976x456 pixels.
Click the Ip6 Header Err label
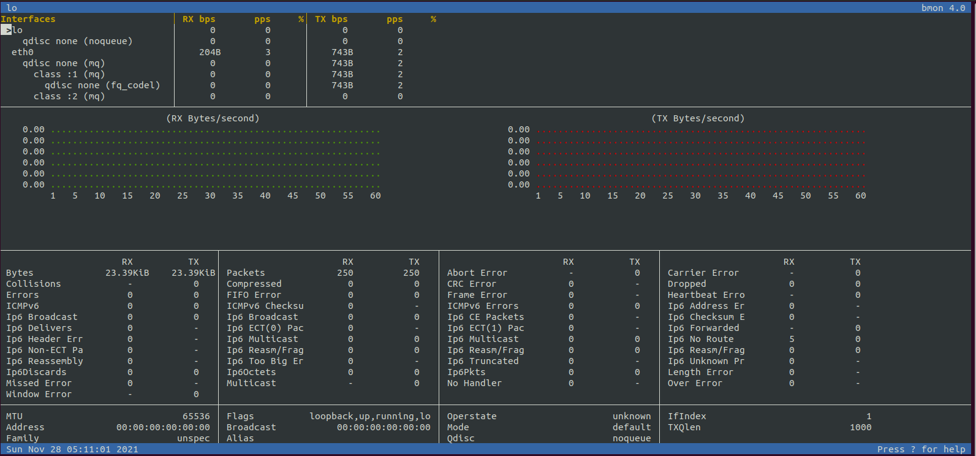(45, 339)
